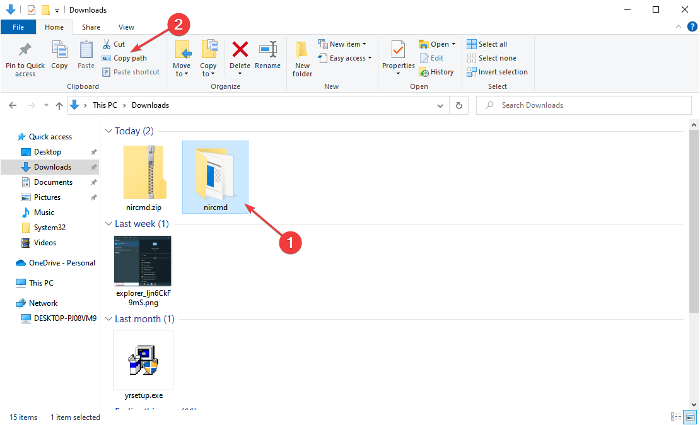Screen dimensions: 700x425
Task: Expand address bar previous locations dropdown
Action: (440, 106)
